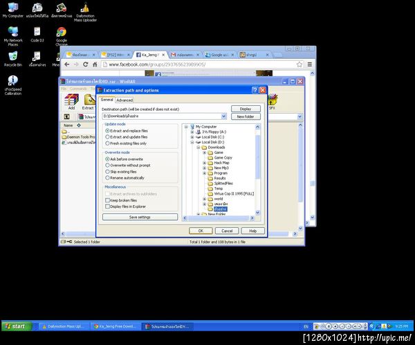Image resolution: width=415 pixels, height=345 pixels.
Task: Open My Computer desktop icon
Action: click(x=12, y=10)
